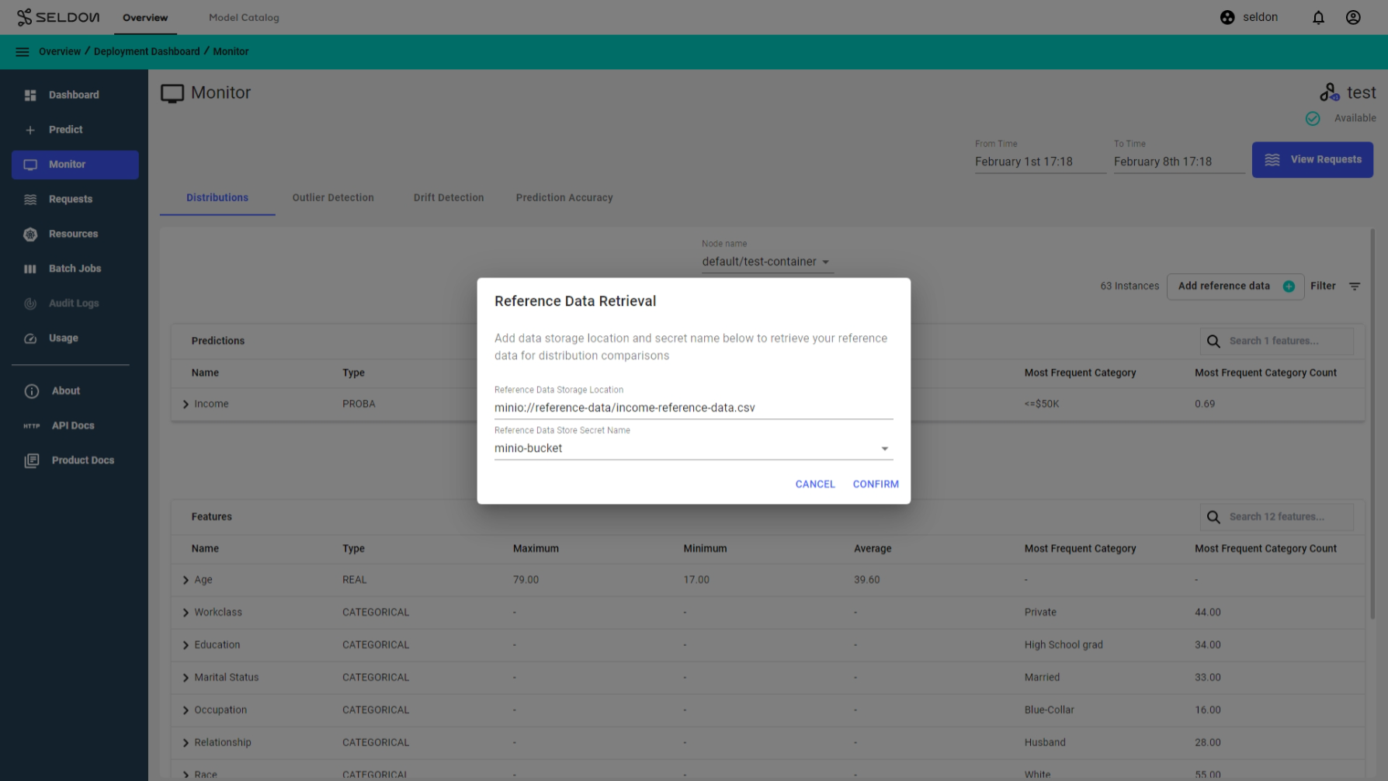The width and height of the screenshot is (1388, 781).
Task: Click the Usage gauge icon
Action: [x=30, y=338]
